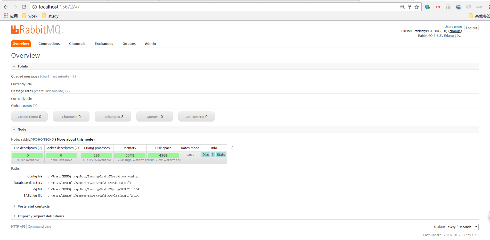Open the HTTP API link
The height and width of the screenshot is (240, 490).
[18, 227]
